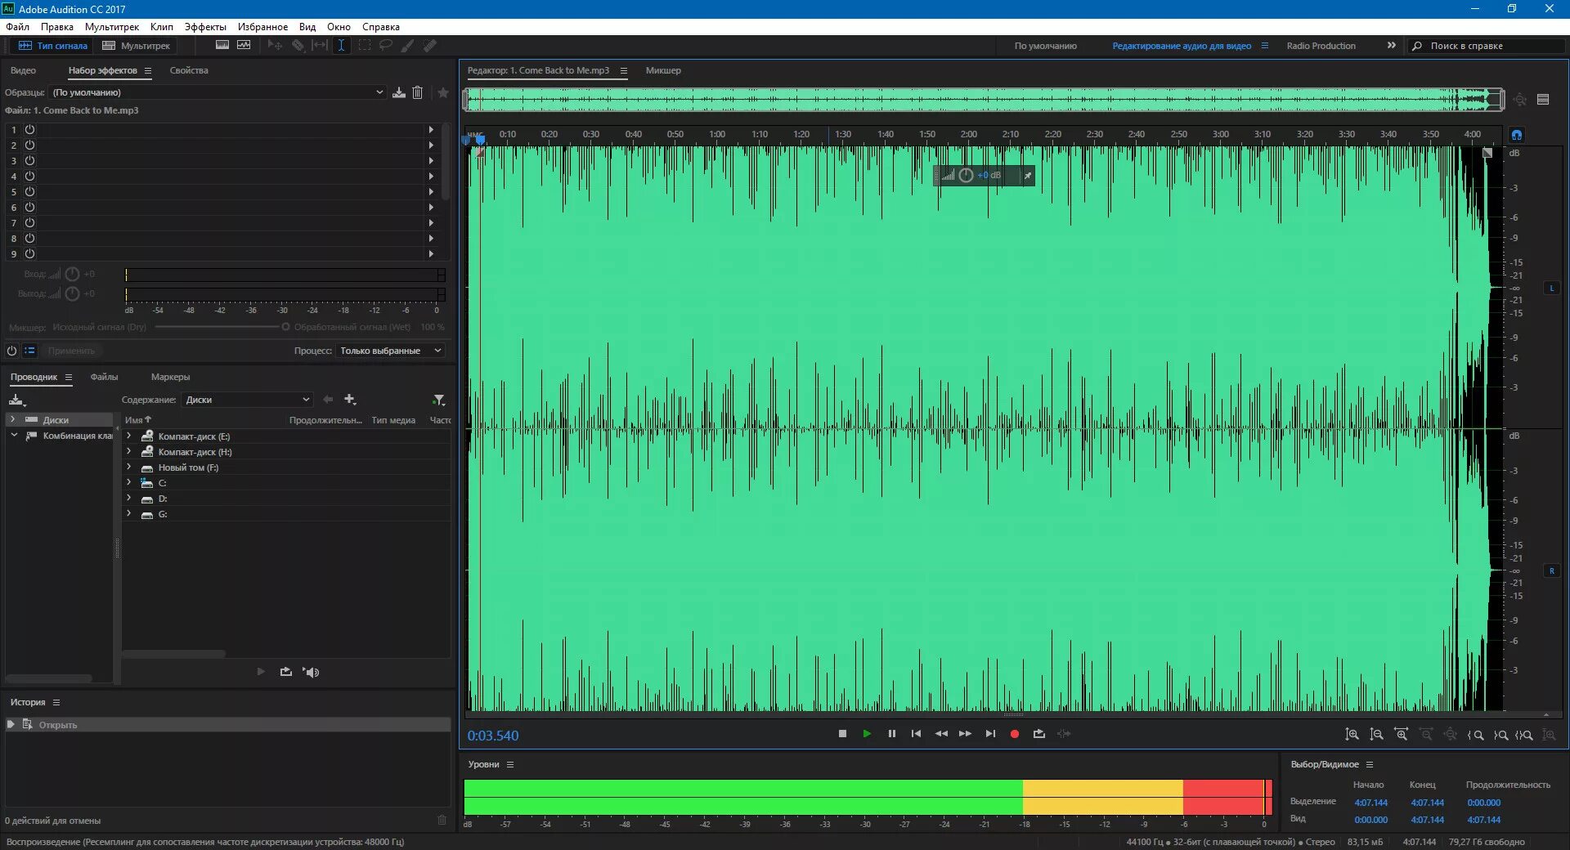Viewport: 1570px width, 850px height.
Task: Select Тип сигнала waveform view
Action: tap(53, 46)
